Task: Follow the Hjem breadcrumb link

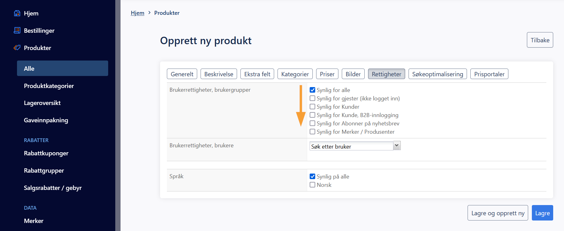Action: (x=138, y=13)
